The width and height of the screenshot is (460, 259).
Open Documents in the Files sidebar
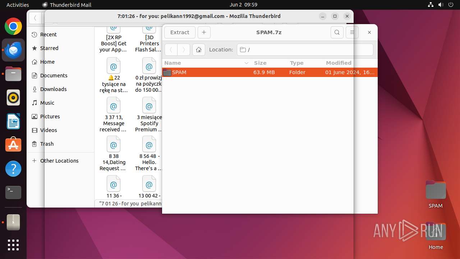pyautogui.click(x=61, y=76)
